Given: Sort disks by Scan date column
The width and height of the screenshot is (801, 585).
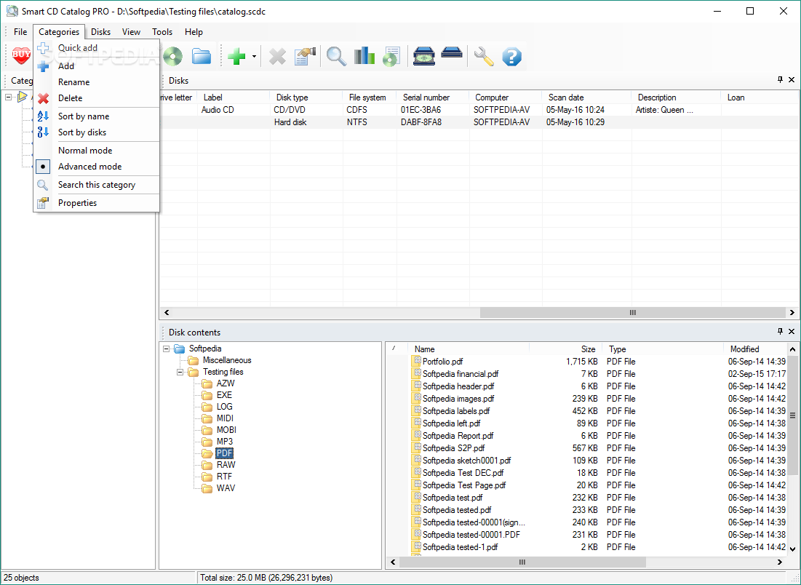Looking at the screenshot, I should (587, 97).
